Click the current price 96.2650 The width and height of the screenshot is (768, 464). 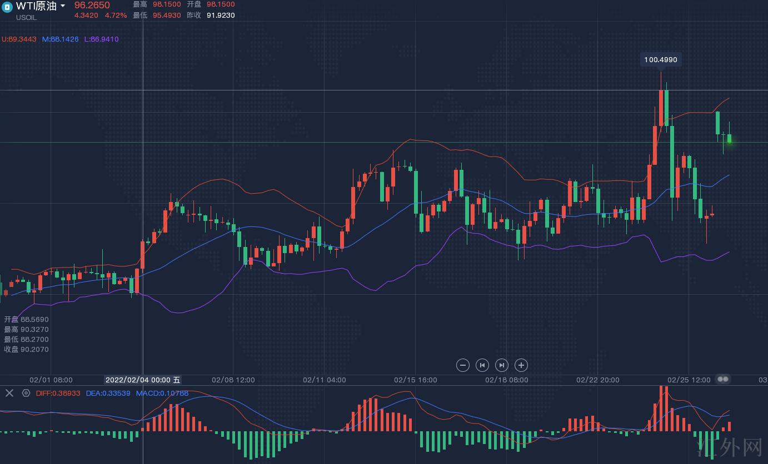coord(92,6)
